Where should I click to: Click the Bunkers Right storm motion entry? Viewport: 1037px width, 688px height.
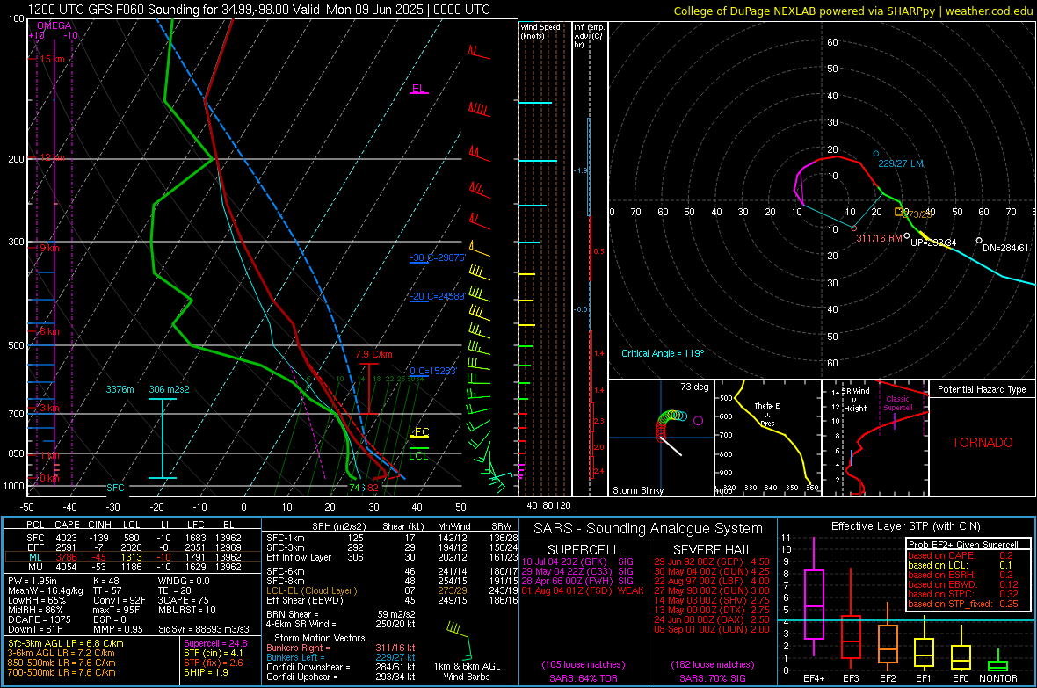(x=341, y=648)
